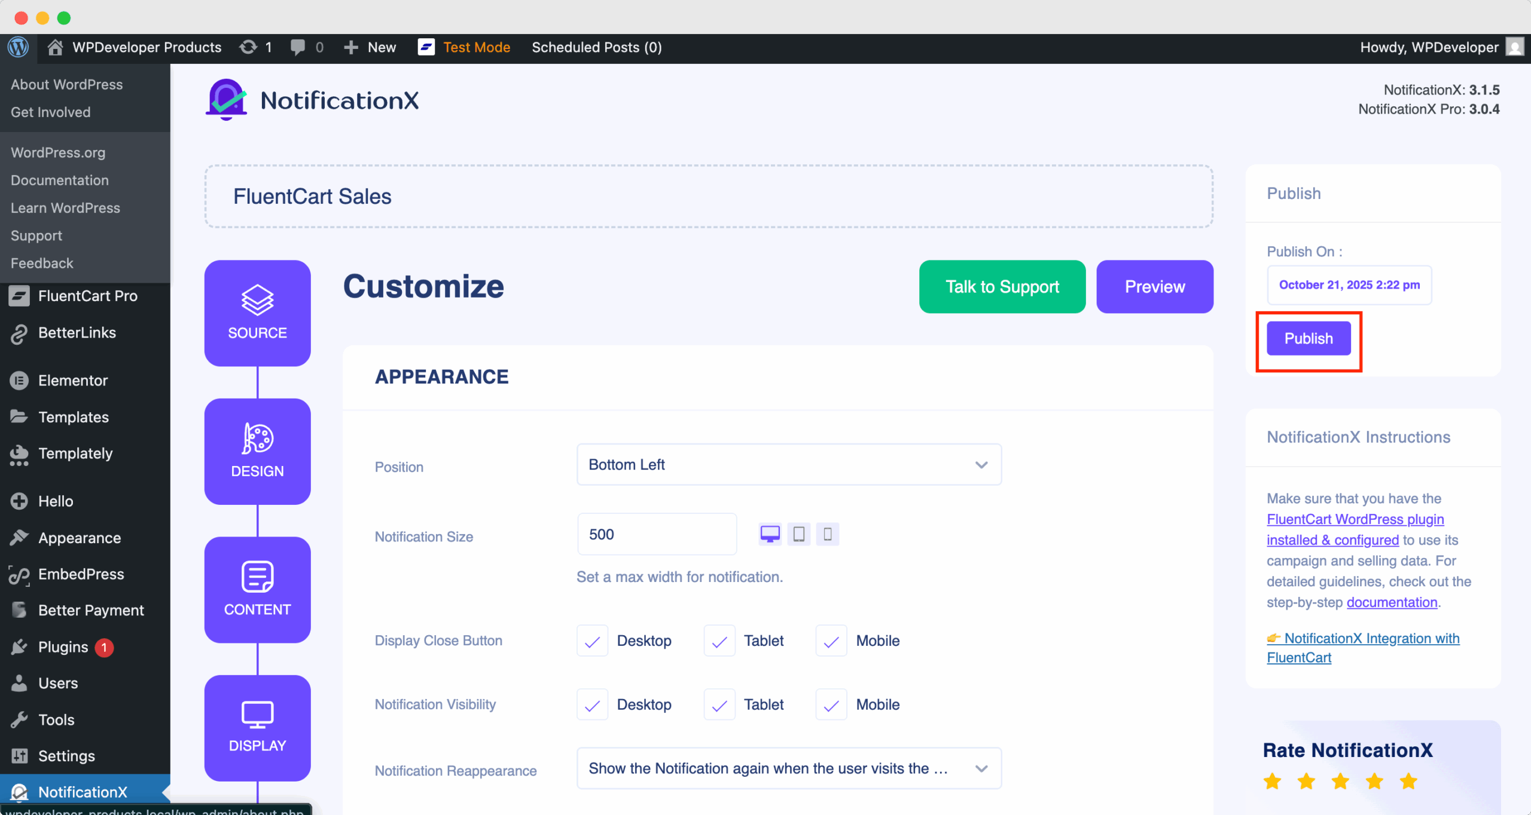
Task: Click the WordPress logo in admin bar
Action: (18, 47)
